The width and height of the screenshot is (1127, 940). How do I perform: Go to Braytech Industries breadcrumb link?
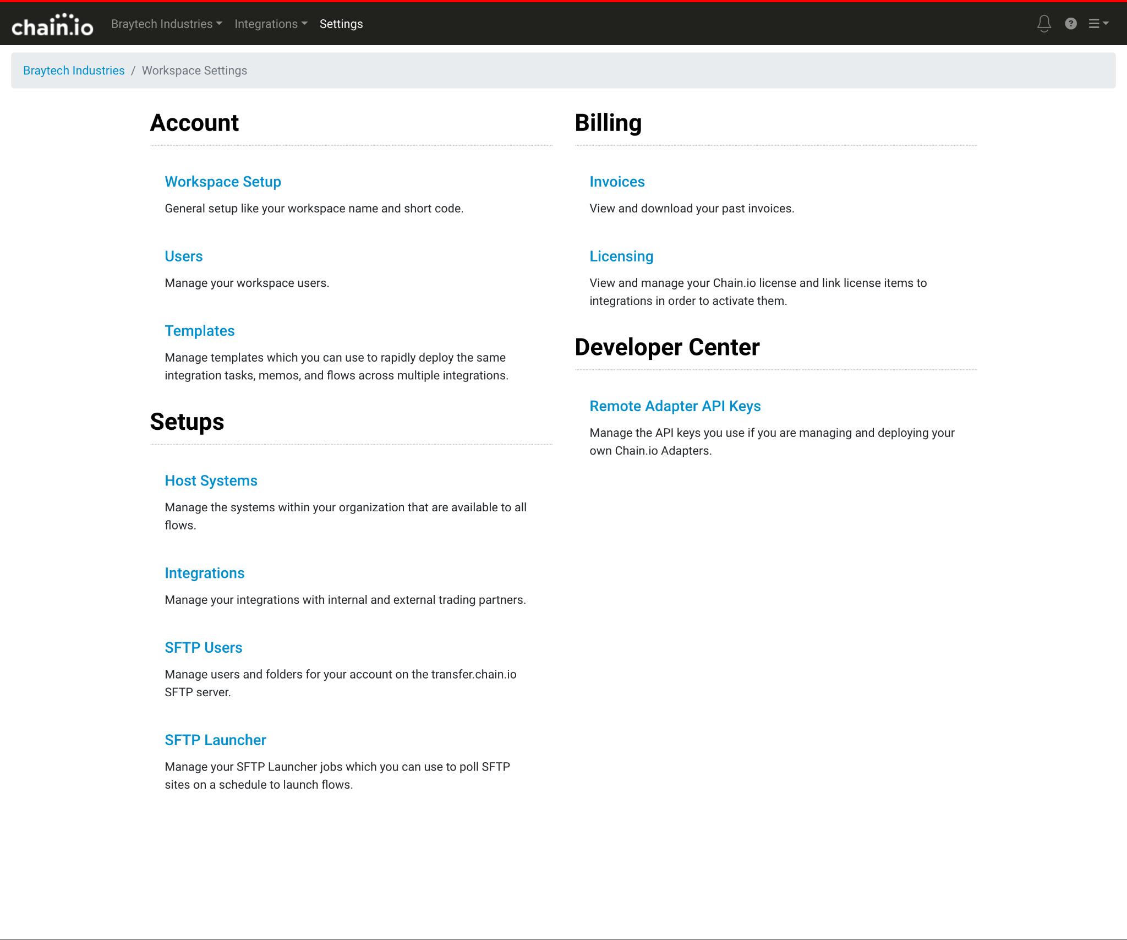74,70
